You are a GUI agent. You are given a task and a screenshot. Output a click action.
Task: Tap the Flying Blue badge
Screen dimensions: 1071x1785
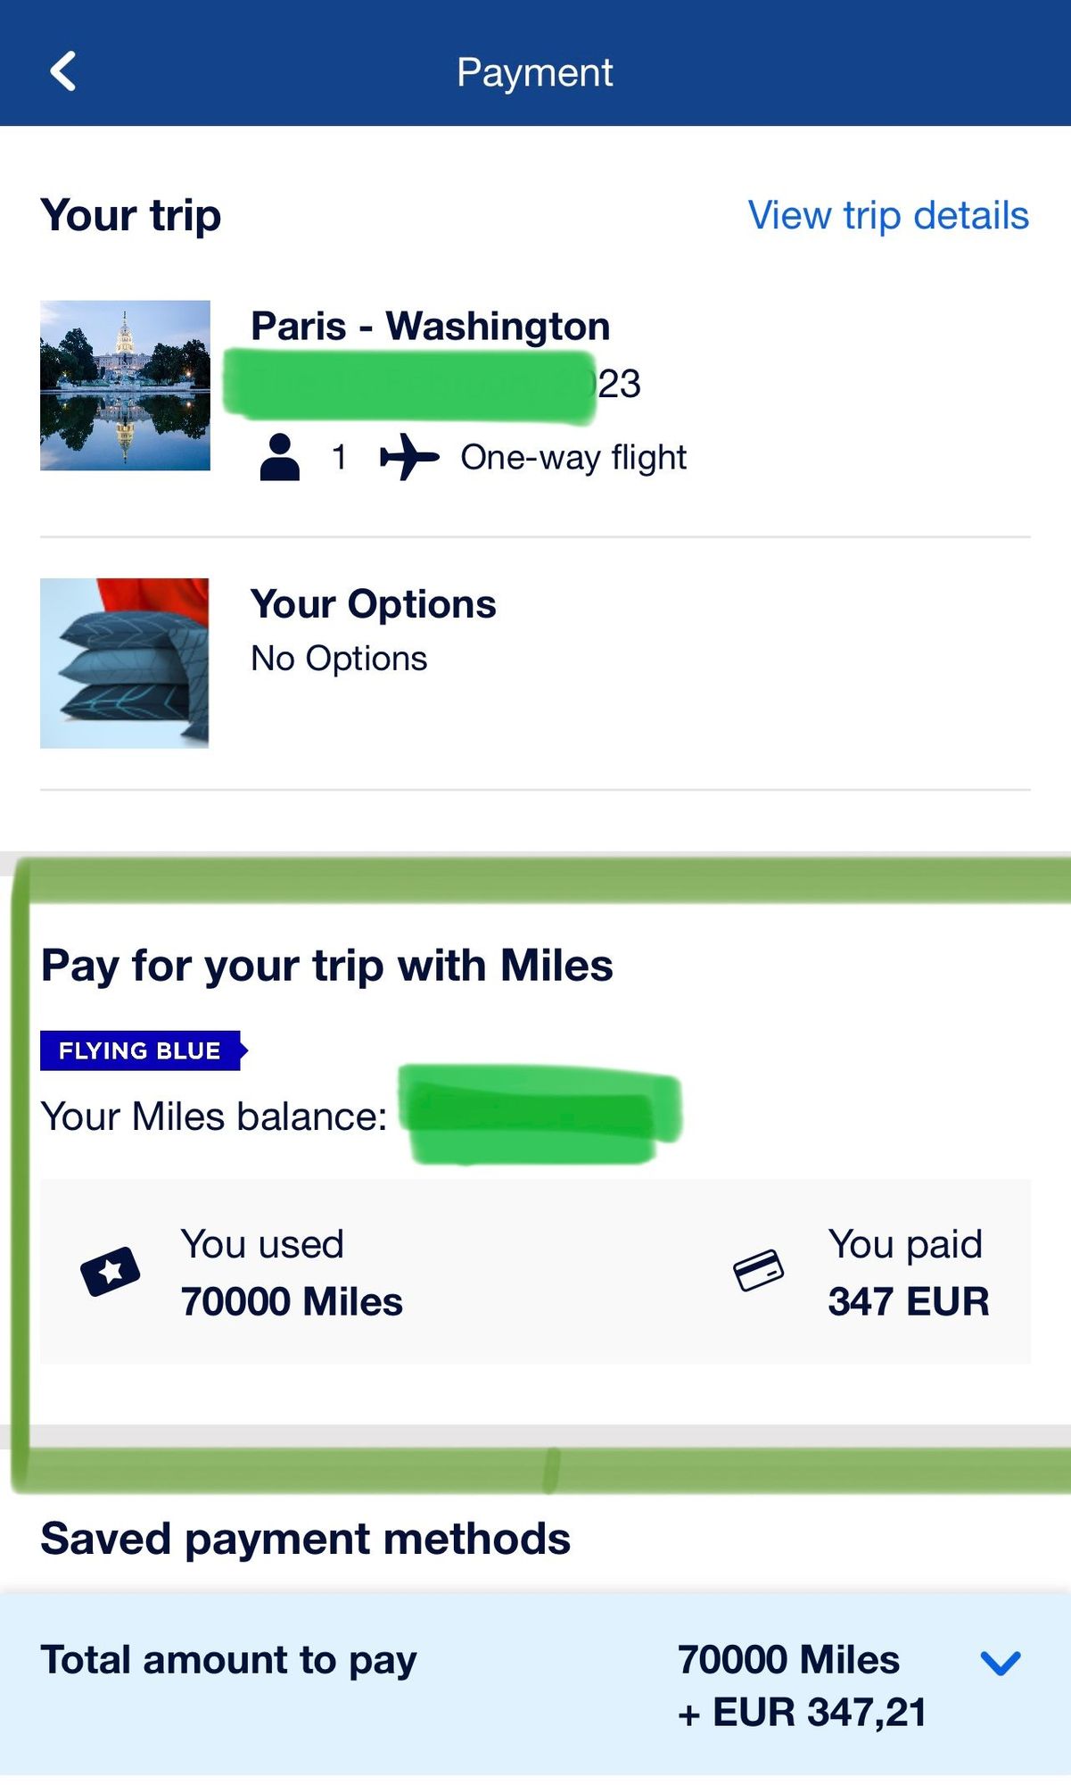click(141, 1050)
